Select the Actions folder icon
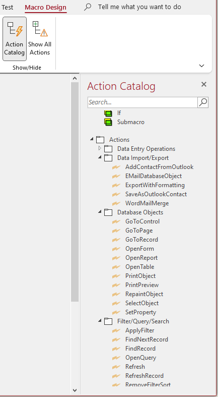 [100, 140]
